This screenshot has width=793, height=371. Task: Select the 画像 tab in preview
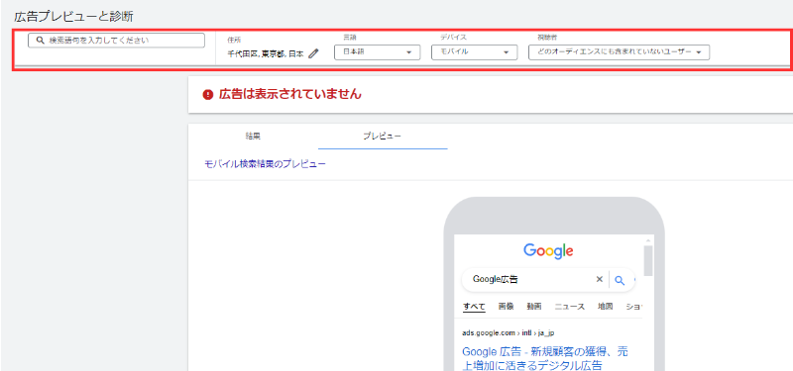pyautogui.click(x=506, y=307)
